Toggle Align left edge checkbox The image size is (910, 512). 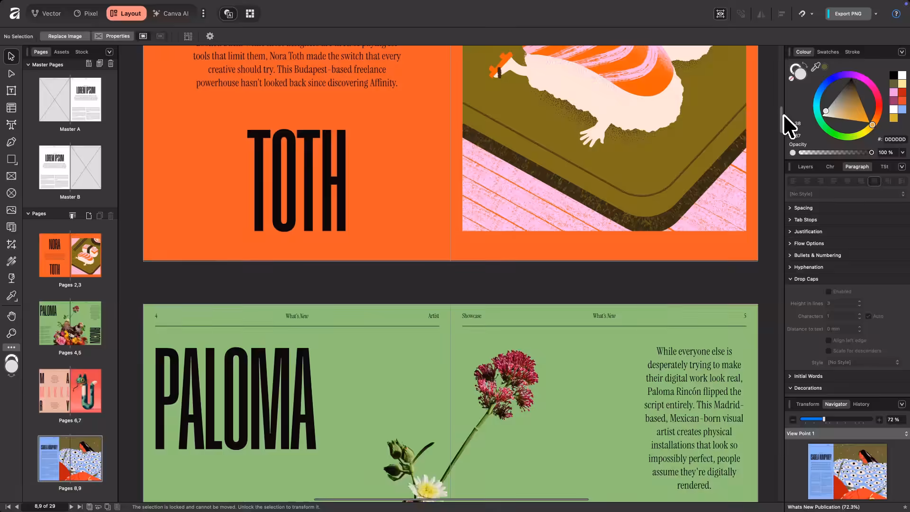pos(828,340)
